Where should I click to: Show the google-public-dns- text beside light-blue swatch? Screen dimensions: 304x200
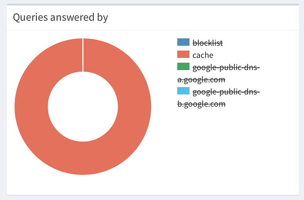pyautogui.click(x=226, y=92)
